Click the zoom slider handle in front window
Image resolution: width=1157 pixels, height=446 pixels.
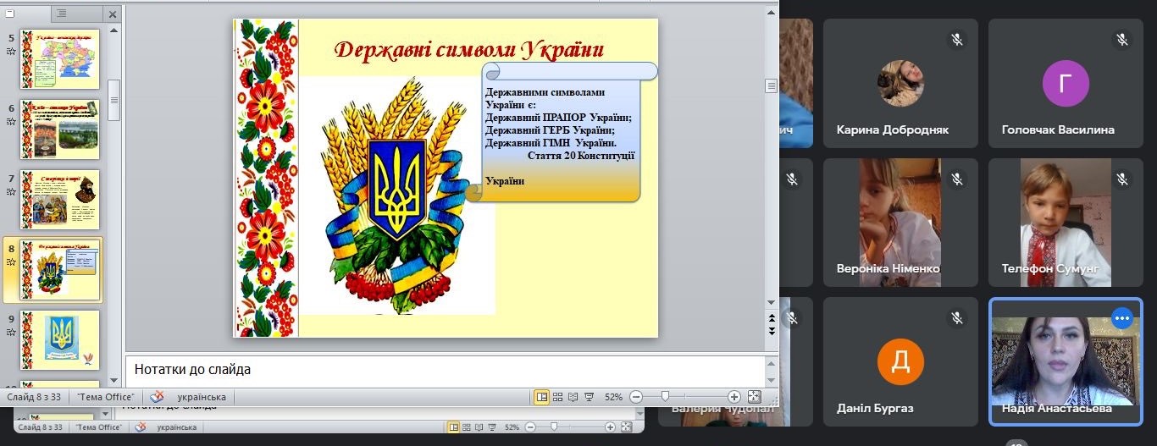pos(666,397)
